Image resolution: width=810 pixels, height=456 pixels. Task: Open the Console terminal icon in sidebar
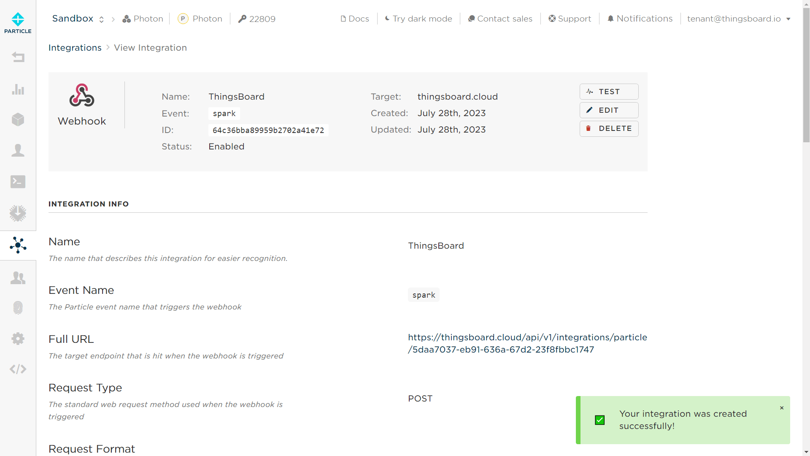click(x=18, y=182)
